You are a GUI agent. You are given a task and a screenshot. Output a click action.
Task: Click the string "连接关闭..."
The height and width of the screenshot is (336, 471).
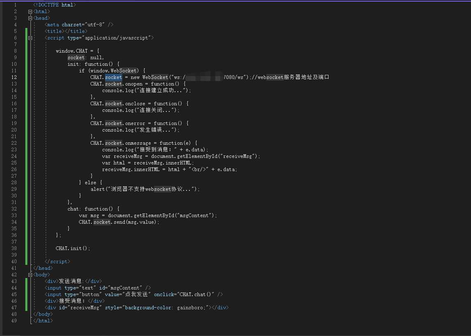(x=156, y=110)
